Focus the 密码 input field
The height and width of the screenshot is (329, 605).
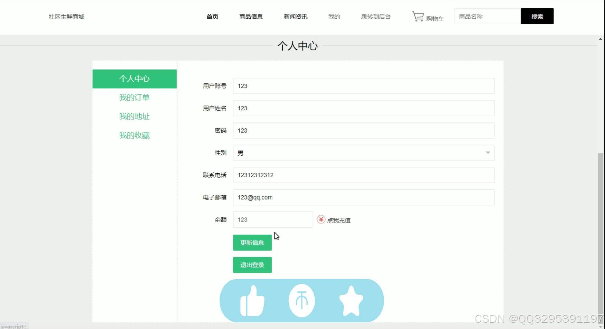[x=363, y=130]
